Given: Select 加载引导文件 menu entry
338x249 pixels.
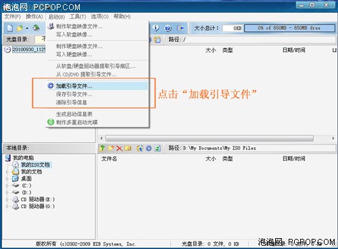Looking at the screenshot, I should 97,86.
